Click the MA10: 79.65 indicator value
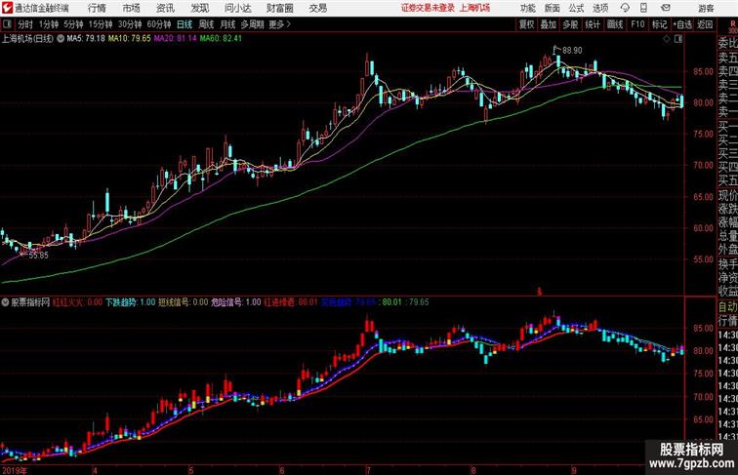Screen dimensions: 738x475 130,39
